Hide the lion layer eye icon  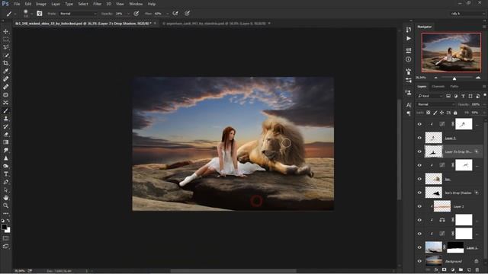419,179
